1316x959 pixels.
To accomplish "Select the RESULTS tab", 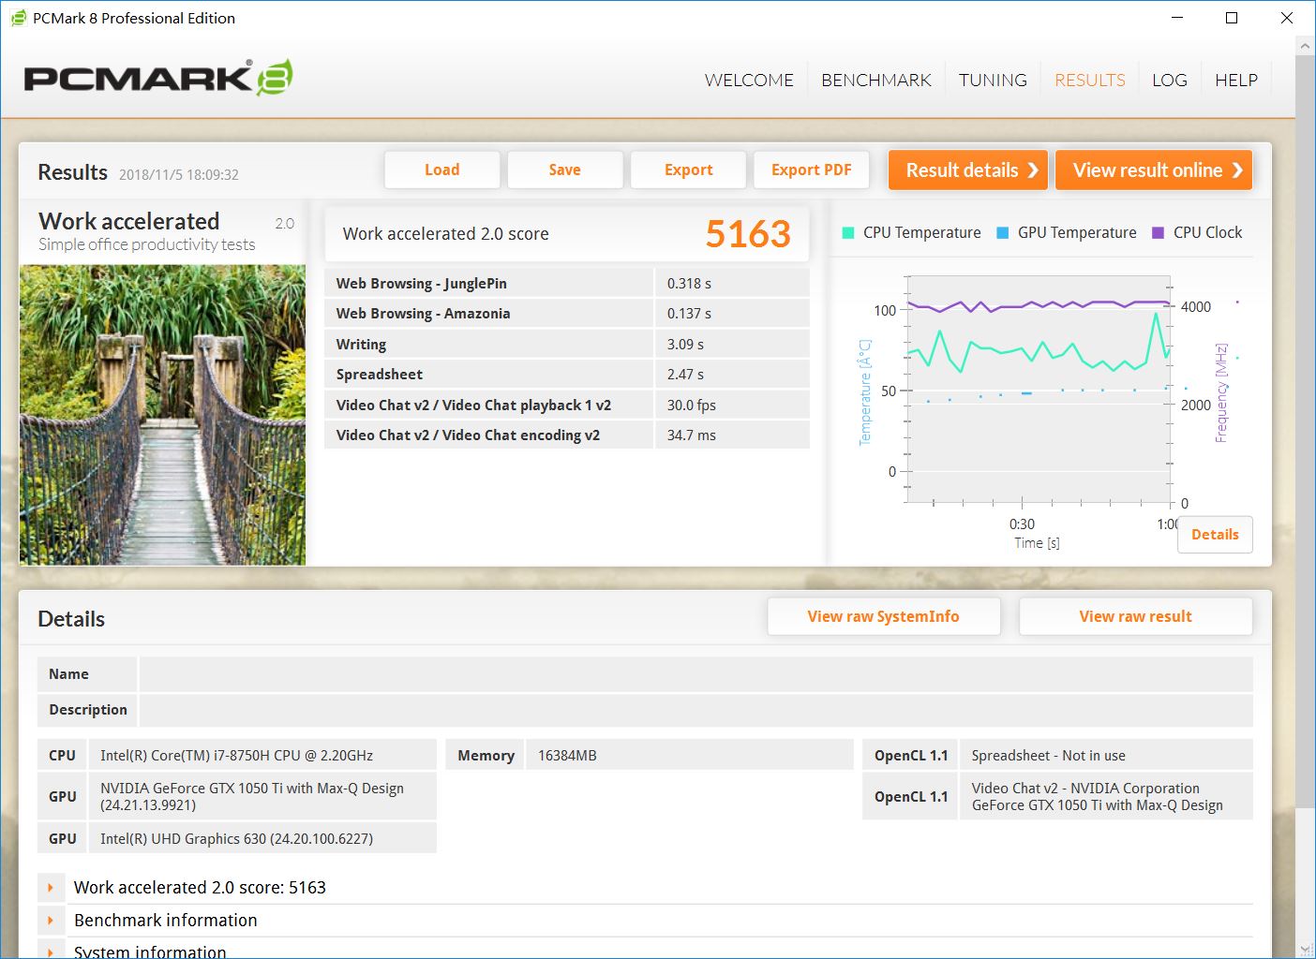I will pyautogui.click(x=1090, y=81).
